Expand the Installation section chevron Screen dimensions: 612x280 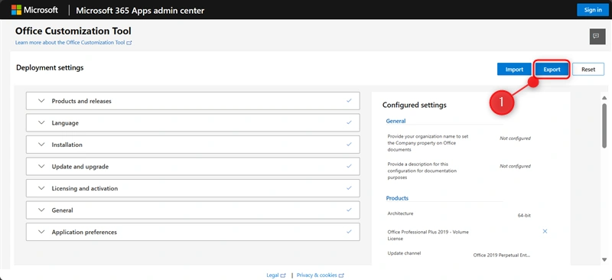click(42, 145)
